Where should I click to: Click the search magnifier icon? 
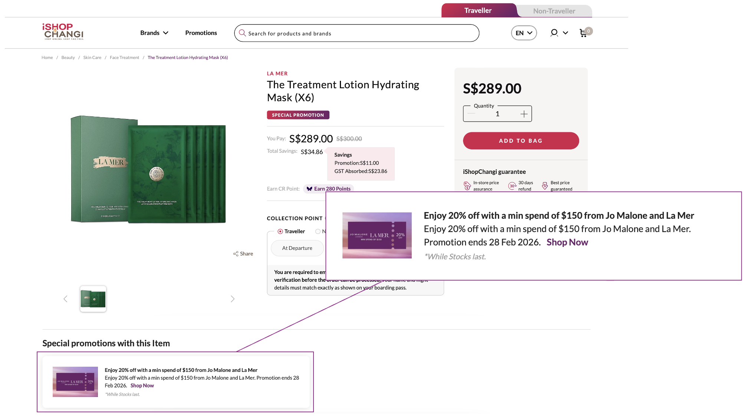242,33
